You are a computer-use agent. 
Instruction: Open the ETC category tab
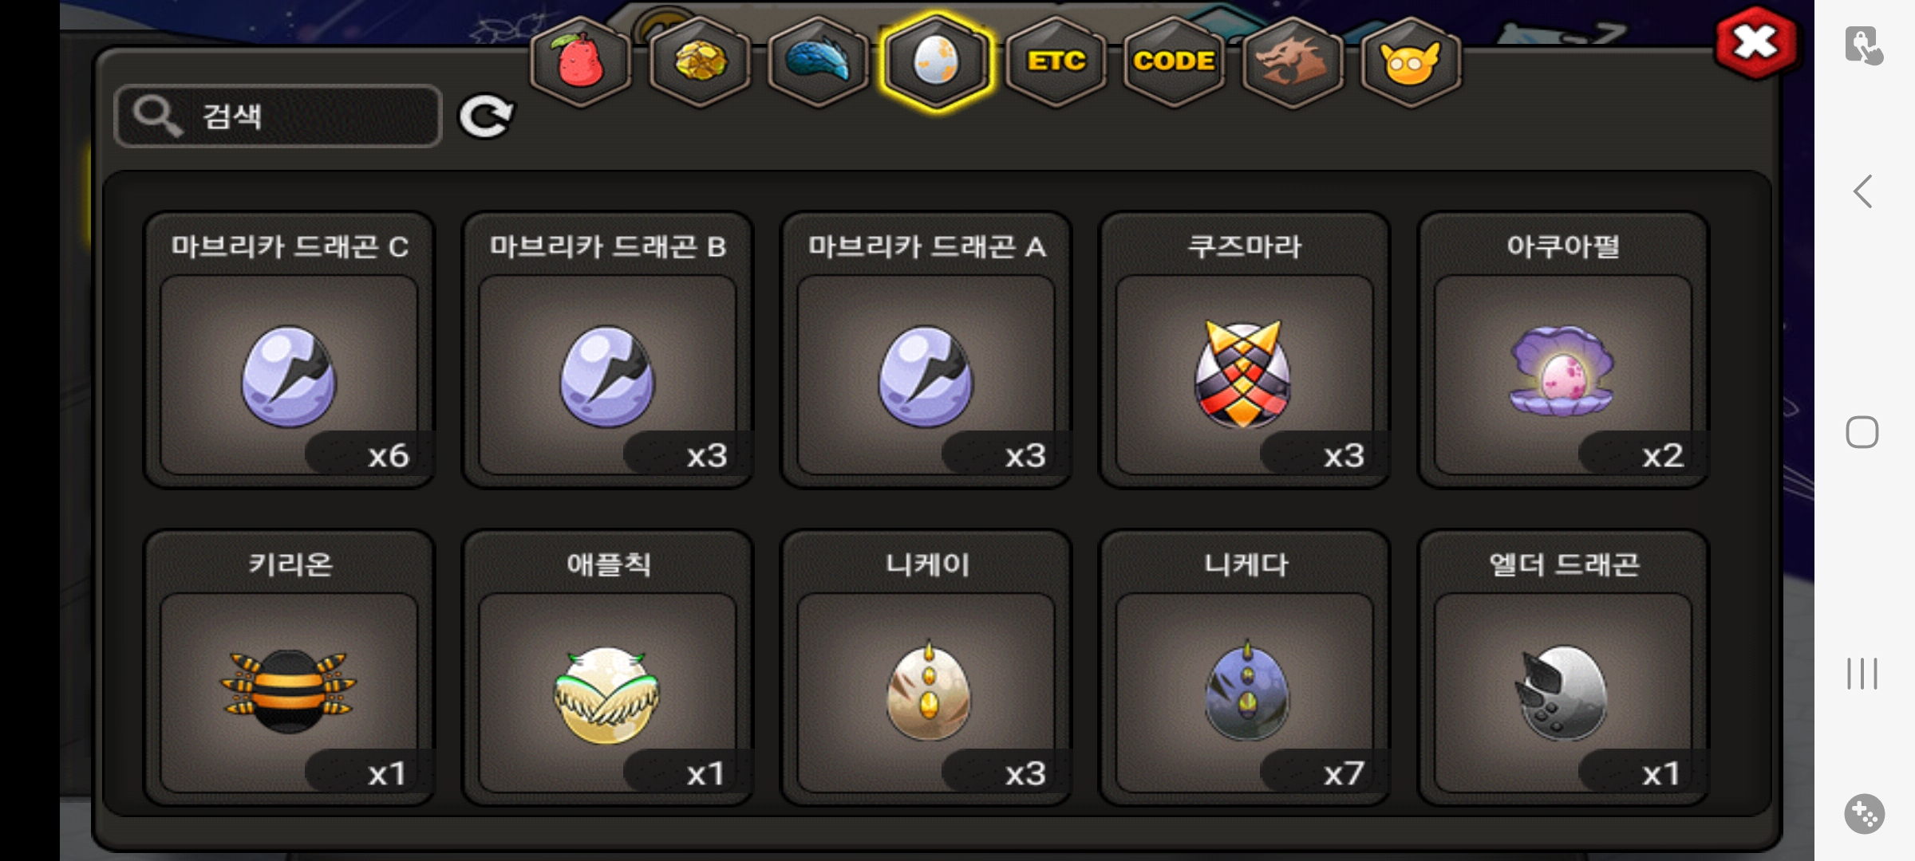click(x=1056, y=62)
